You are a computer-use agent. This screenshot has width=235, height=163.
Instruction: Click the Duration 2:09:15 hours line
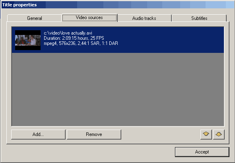tap(74, 38)
